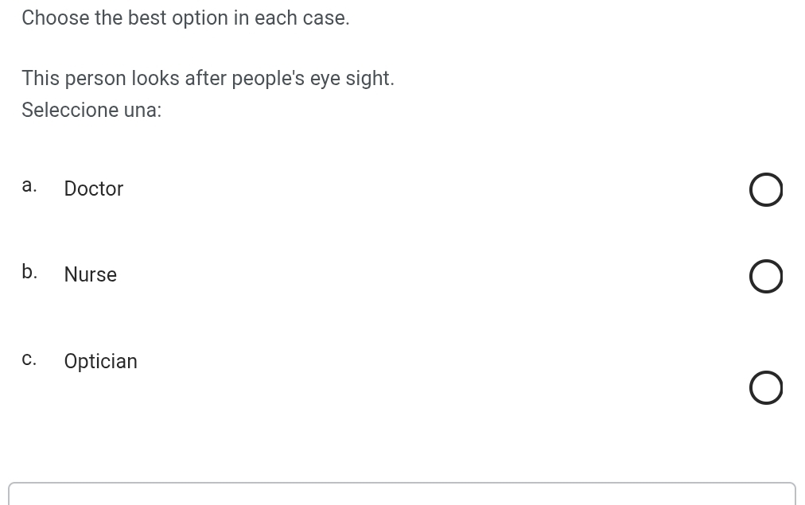
Task: Click the "Doctor" answer label
Action: point(94,189)
